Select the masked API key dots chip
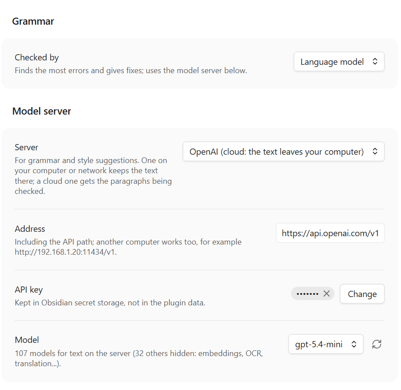 (x=313, y=294)
